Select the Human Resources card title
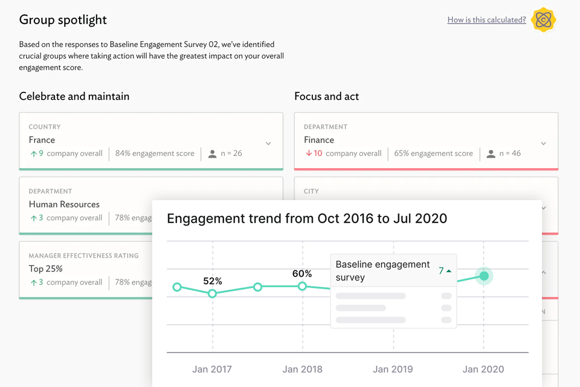This screenshot has width=580, height=387. (64, 204)
